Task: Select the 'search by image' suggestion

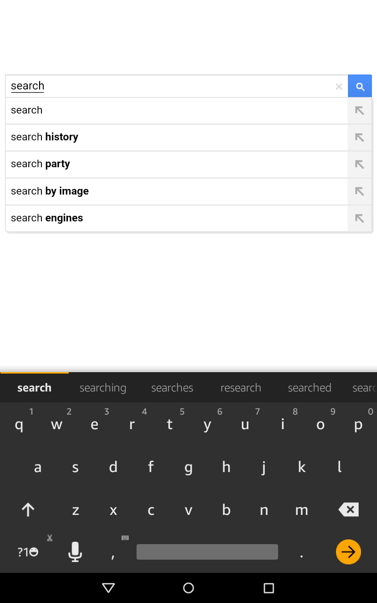Action: click(x=141, y=191)
